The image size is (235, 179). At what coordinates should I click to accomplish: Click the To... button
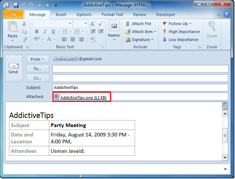click(x=37, y=69)
